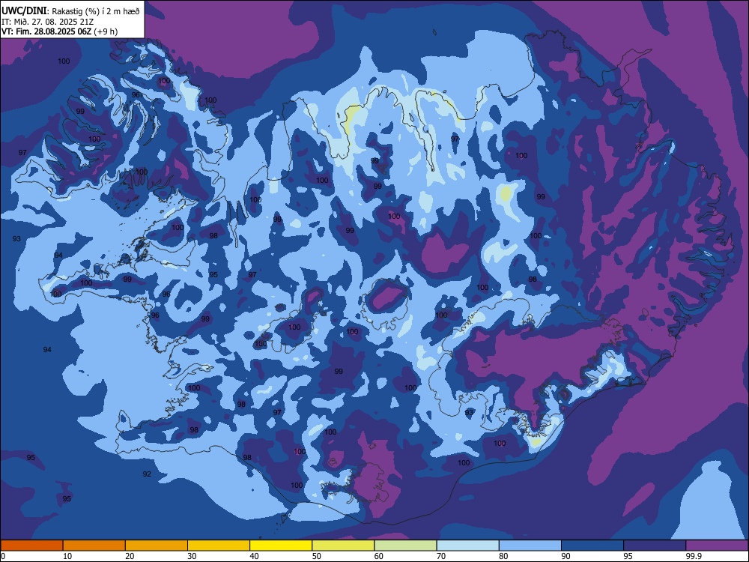Click the legend tick label '99.9'
The height and width of the screenshot is (562, 749).
pyautogui.click(x=694, y=556)
